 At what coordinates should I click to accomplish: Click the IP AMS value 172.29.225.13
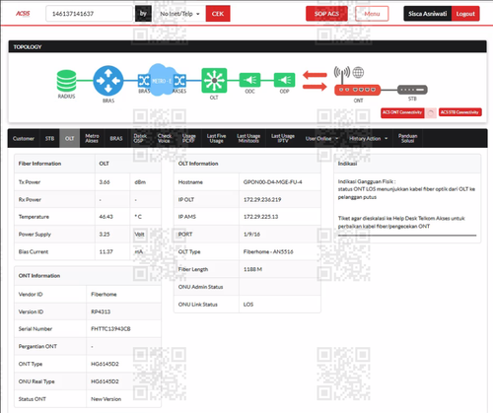pos(260,217)
